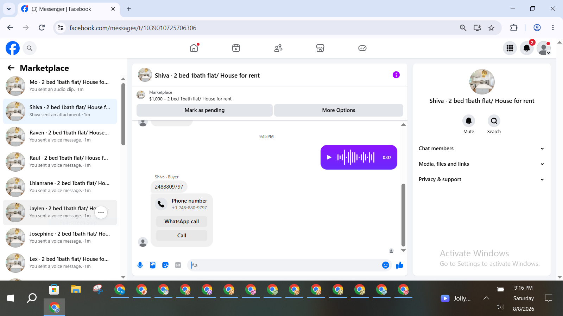Select the Shiva conversation in list
Image resolution: width=563 pixels, height=316 pixels.
(60, 111)
